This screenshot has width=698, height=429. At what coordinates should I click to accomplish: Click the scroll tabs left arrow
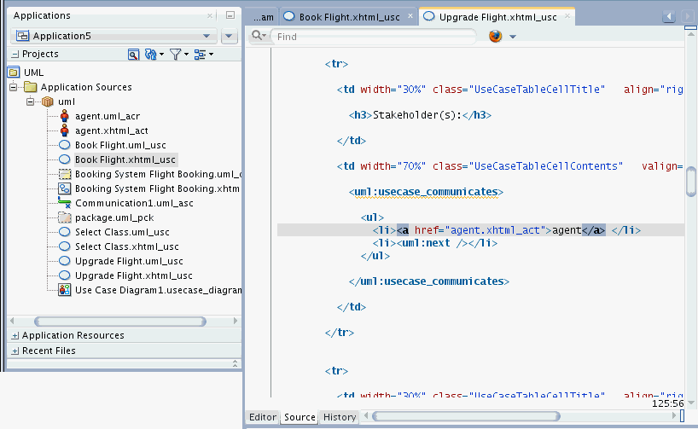(x=669, y=16)
